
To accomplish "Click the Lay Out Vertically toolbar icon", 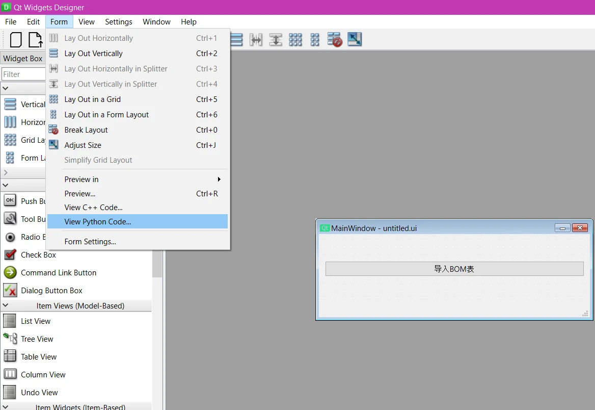I will (236, 39).
